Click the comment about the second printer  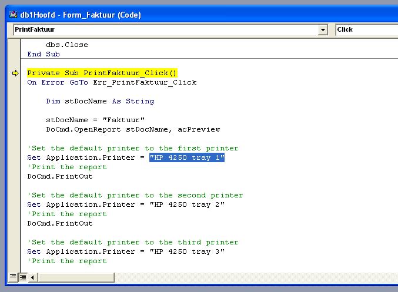pos(135,195)
